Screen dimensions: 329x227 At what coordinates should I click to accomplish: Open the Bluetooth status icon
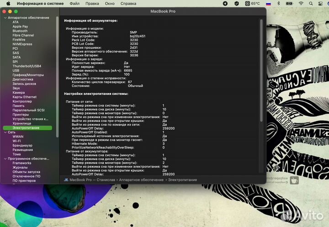point(279,3)
